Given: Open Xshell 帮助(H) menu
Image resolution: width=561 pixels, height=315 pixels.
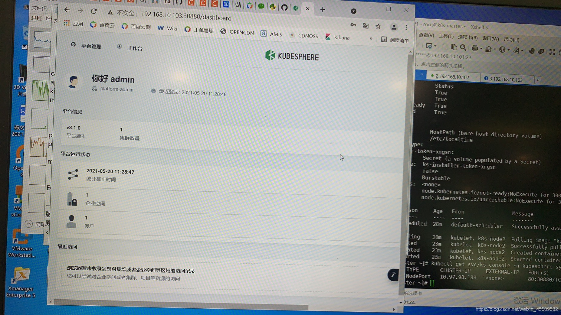Looking at the screenshot, I should click(x=511, y=40).
